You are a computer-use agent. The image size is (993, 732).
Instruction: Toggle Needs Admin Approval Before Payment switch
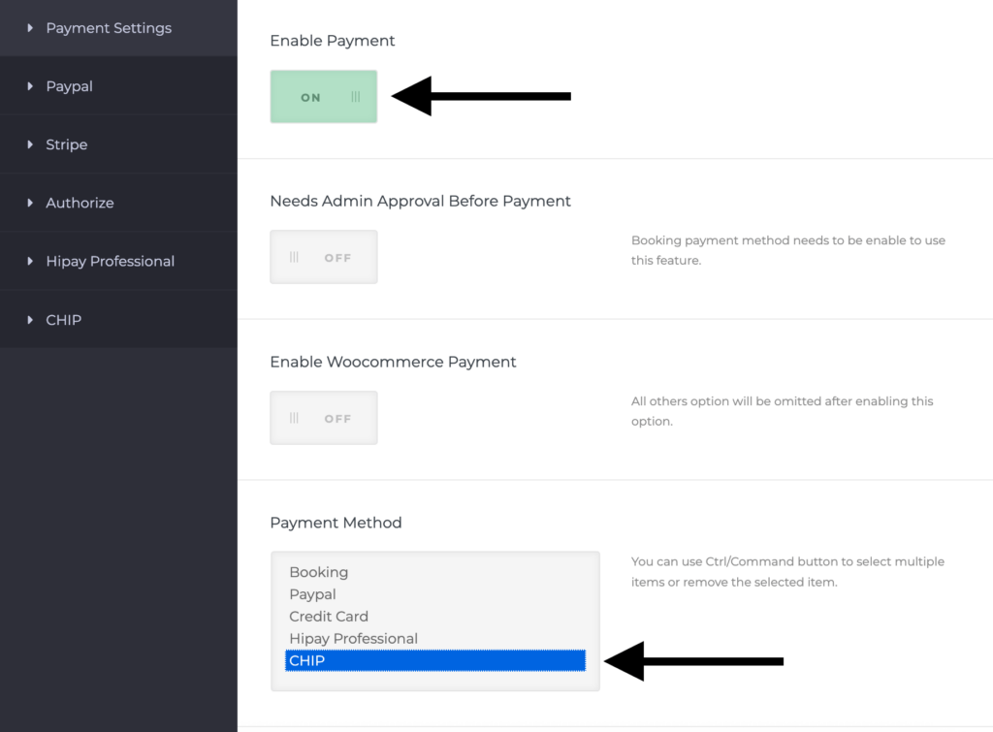click(324, 257)
